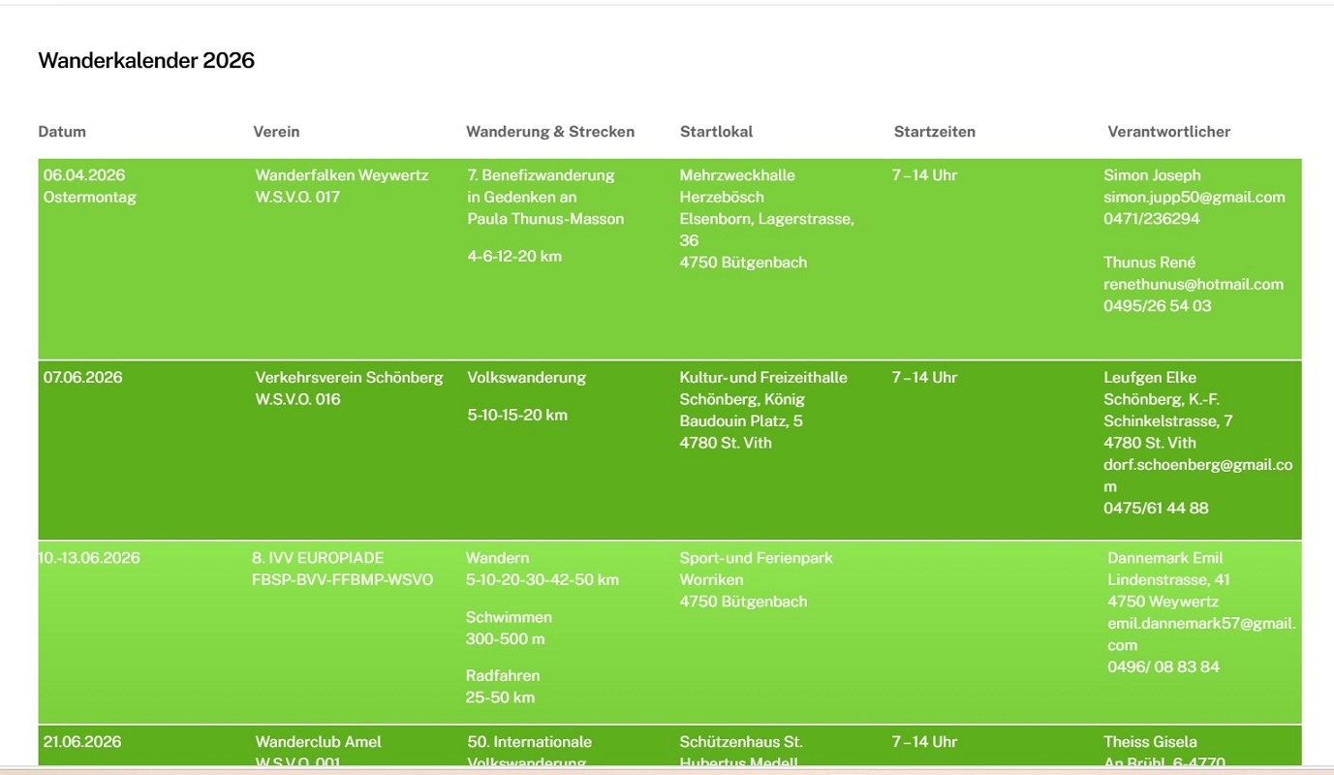Click Kultur- und Freizeithalle venue
Viewport: 1334px width, 775px height.
pyautogui.click(x=763, y=378)
